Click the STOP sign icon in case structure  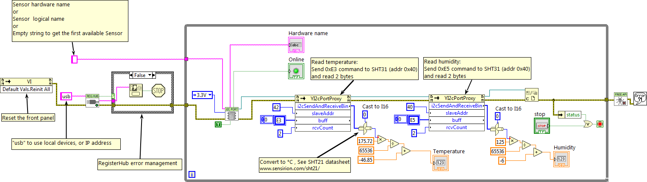158,90
